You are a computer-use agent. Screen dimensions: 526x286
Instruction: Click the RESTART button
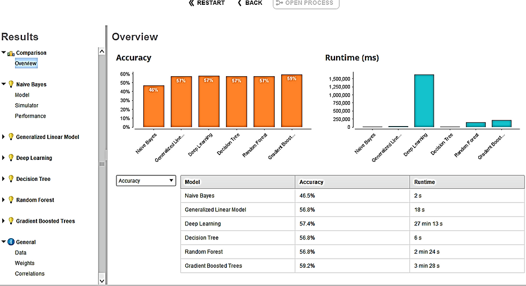[x=207, y=3]
